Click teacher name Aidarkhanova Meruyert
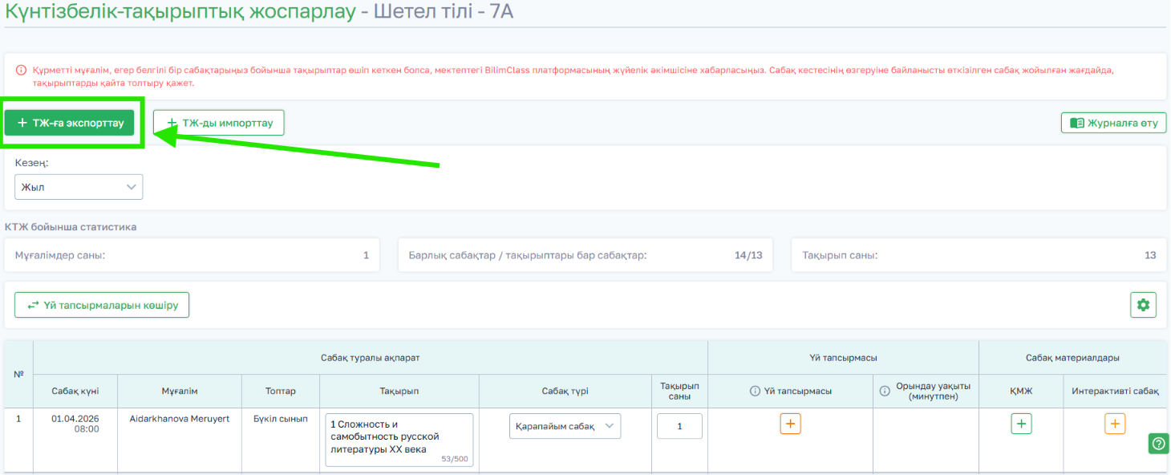Viewport: 1171px width, 475px height. [180, 419]
